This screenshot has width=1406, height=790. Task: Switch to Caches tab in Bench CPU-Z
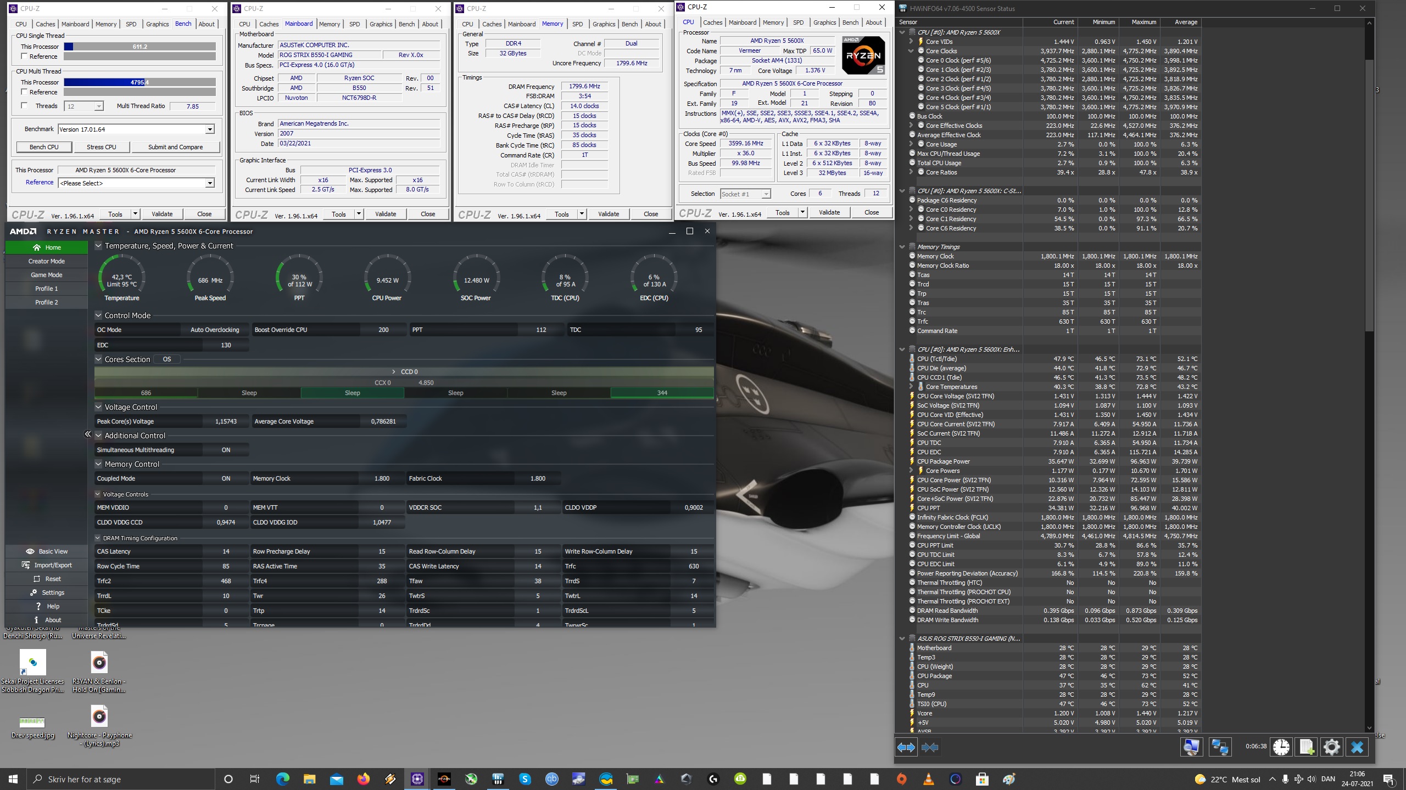pos(45,24)
